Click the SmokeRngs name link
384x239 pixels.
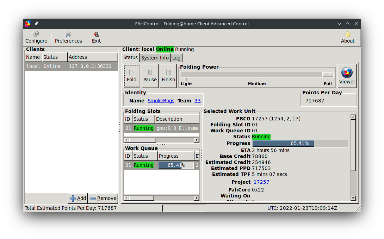point(161,101)
